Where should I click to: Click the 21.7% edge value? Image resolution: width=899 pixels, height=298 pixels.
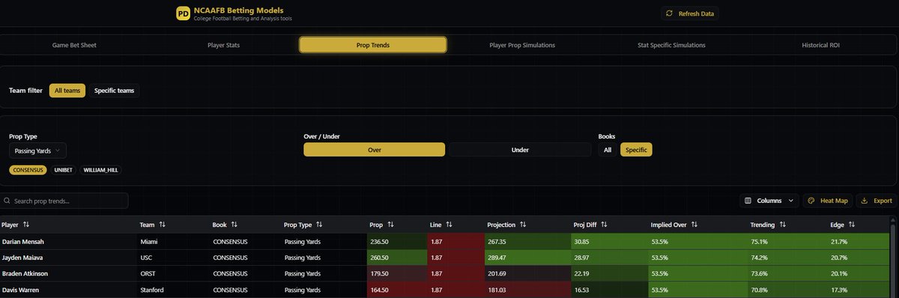(839, 242)
